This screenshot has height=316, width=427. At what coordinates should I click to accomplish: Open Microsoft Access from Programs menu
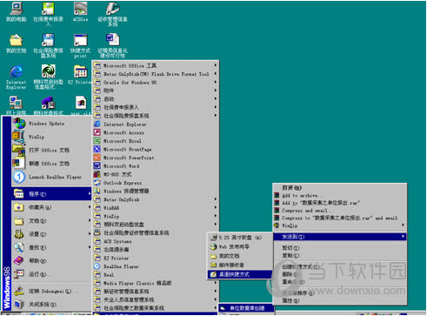click(156, 132)
